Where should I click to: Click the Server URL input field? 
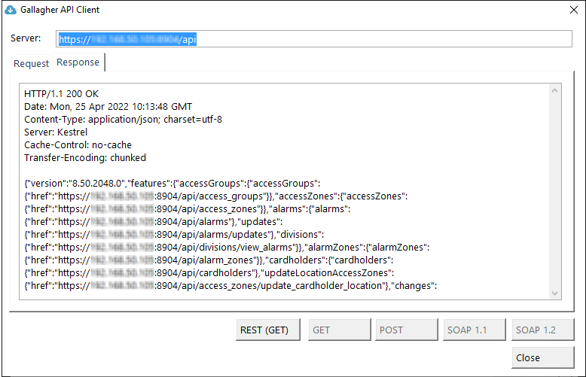click(314, 39)
